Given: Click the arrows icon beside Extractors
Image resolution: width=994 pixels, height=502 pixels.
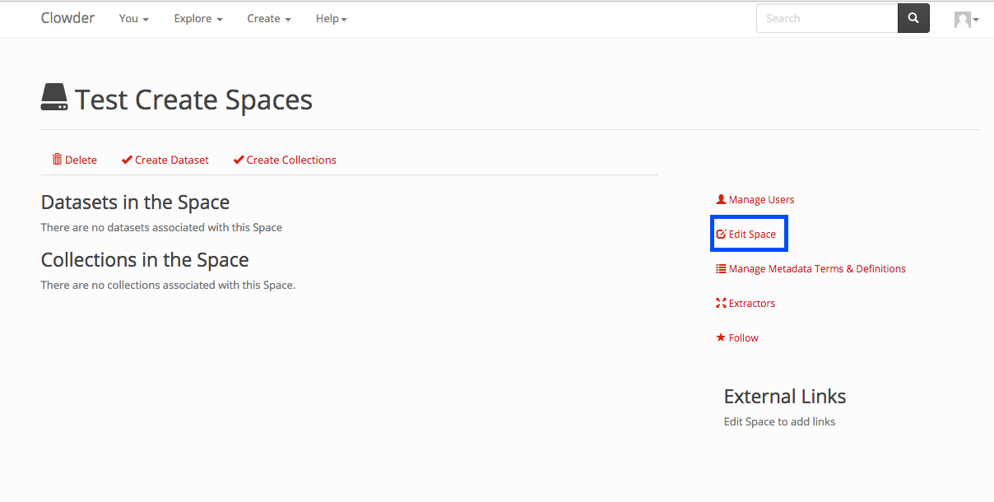Looking at the screenshot, I should (x=721, y=303).
